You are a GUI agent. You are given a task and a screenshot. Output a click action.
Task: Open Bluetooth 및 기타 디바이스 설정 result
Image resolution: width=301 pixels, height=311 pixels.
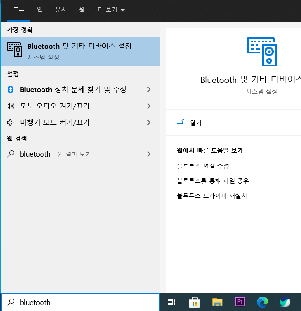click(81, 52)
